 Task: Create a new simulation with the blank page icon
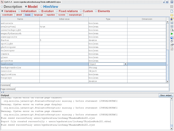coord(172,11)
